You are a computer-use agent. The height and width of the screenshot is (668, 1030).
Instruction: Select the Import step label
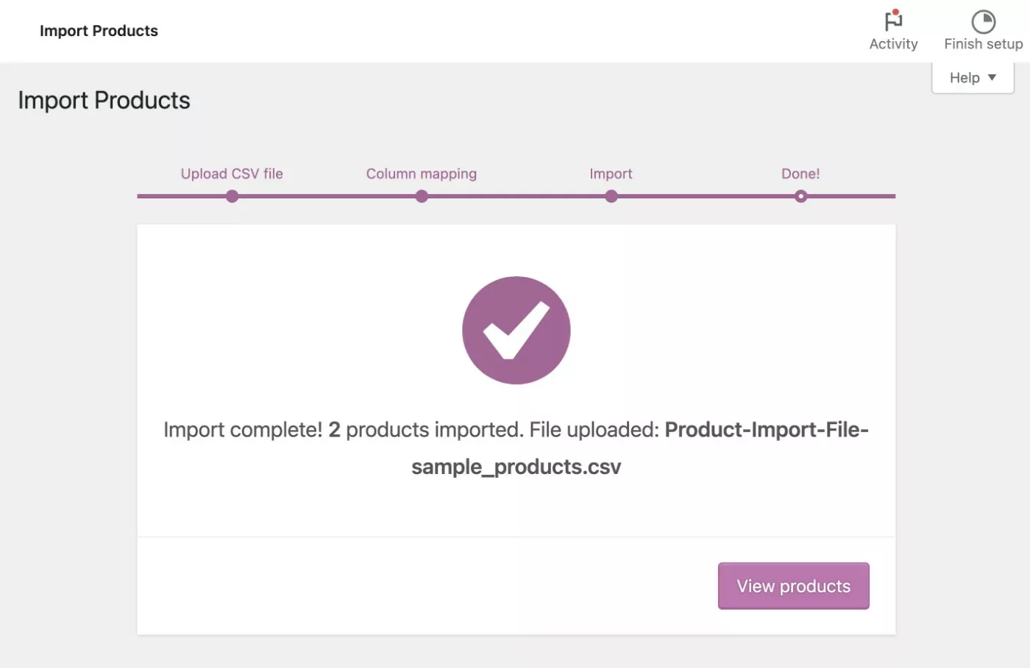pos(611,173)
